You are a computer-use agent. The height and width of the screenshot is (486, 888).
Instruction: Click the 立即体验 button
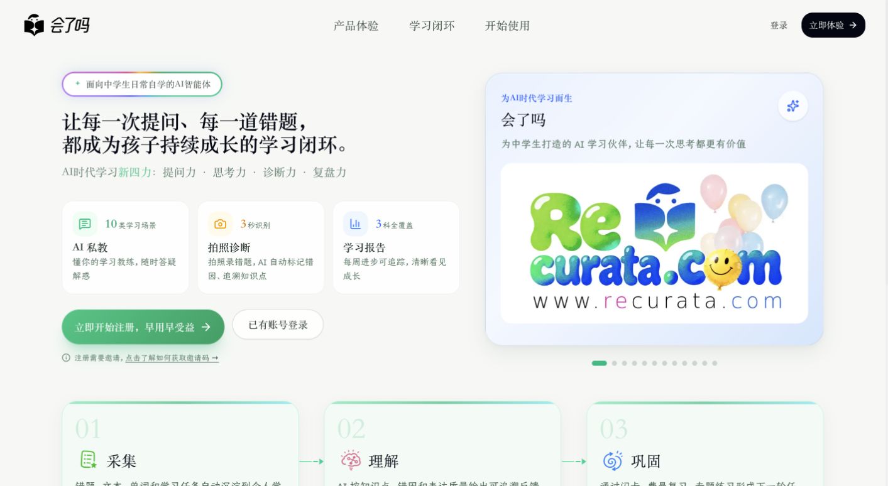[x=833, y=25]
